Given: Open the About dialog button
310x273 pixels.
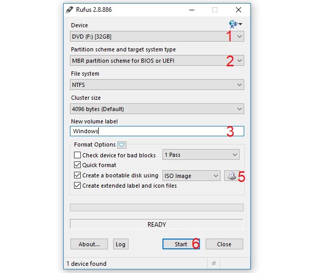Looking at the screenshot, I should (x=89, y=244).
